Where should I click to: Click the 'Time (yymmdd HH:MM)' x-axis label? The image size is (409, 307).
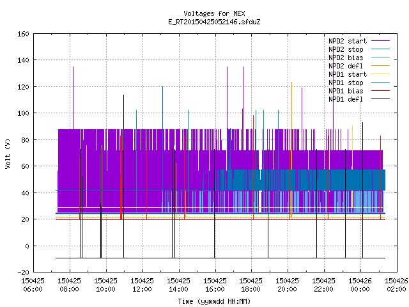click(214, 301)
